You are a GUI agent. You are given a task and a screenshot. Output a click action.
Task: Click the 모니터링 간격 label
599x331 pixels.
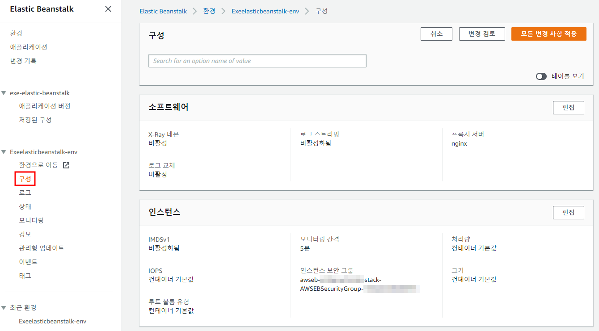point(320,239)
